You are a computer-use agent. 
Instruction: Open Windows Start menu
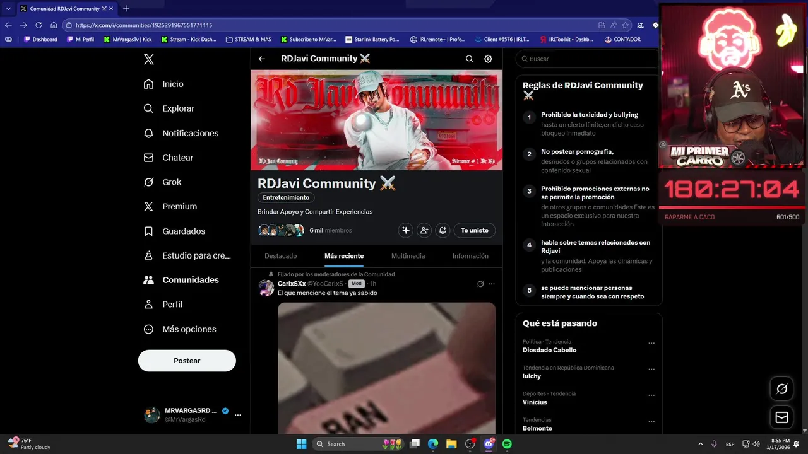click(x=301, y=444)
